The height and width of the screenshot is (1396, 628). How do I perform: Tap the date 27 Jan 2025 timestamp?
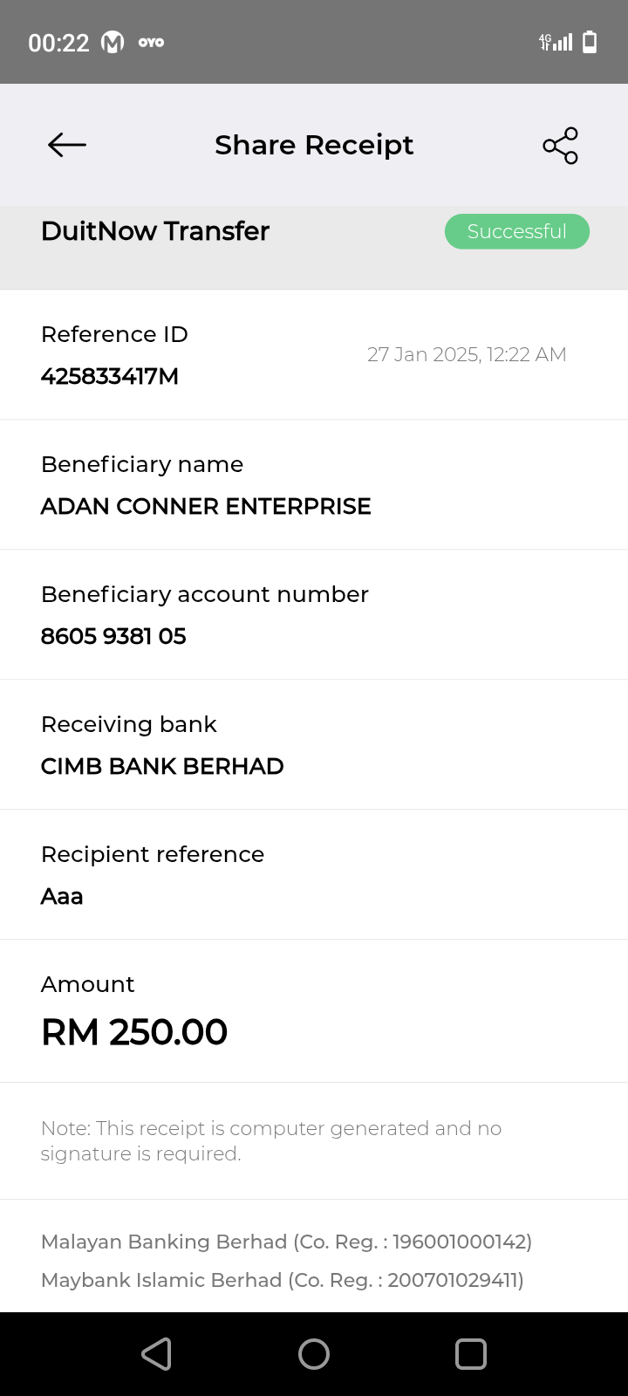click(x=467, y=354)
